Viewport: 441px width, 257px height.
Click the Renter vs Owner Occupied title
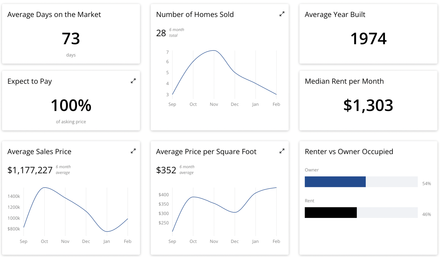click(x=349, y=152)
